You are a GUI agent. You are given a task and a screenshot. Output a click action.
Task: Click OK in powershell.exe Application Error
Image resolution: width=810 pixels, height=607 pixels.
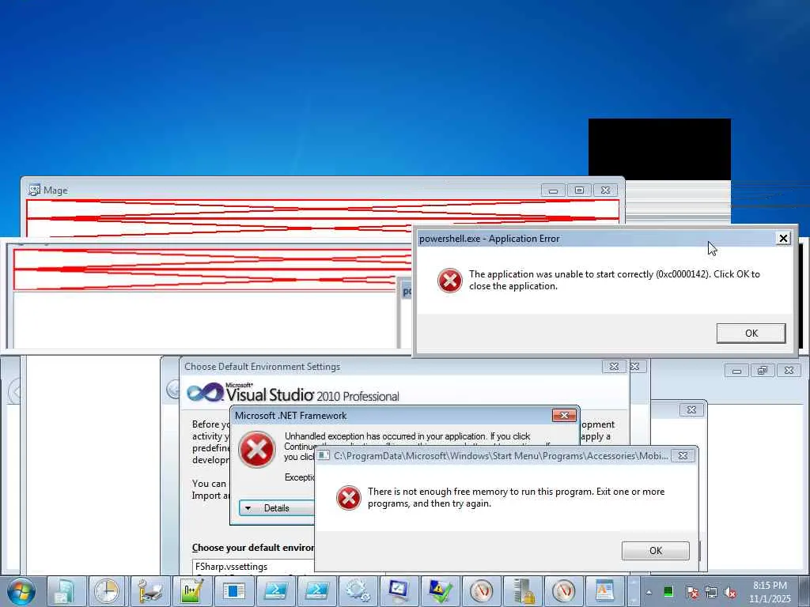(x=751, y=334)
